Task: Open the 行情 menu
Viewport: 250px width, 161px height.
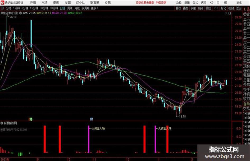Action: 33,3
